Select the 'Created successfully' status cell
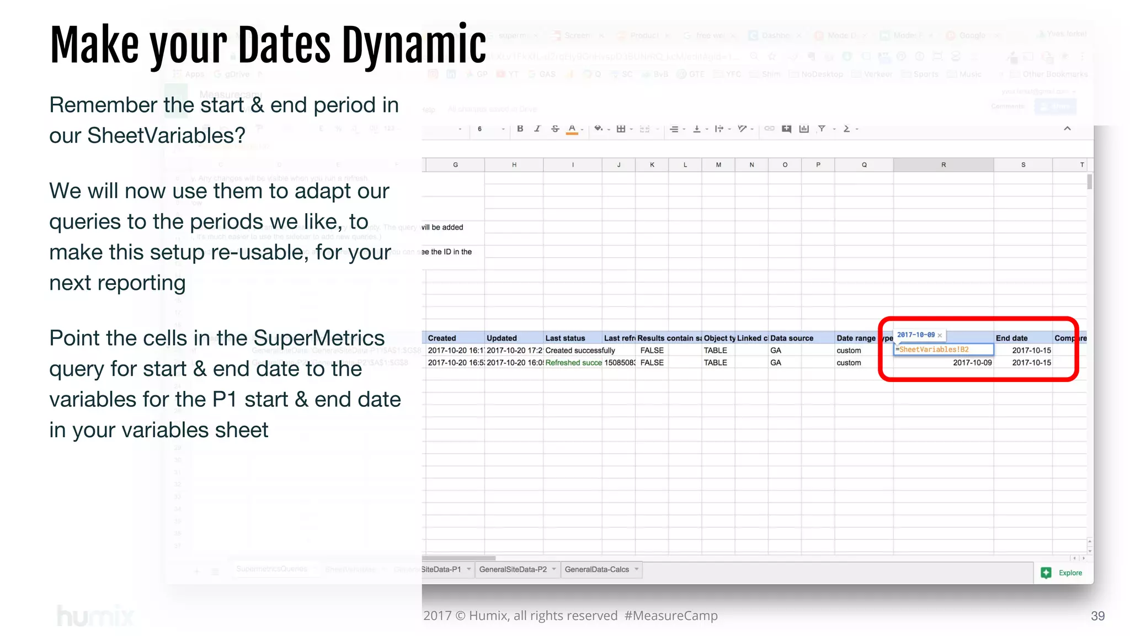The image size is (1130, 636). 573,351
